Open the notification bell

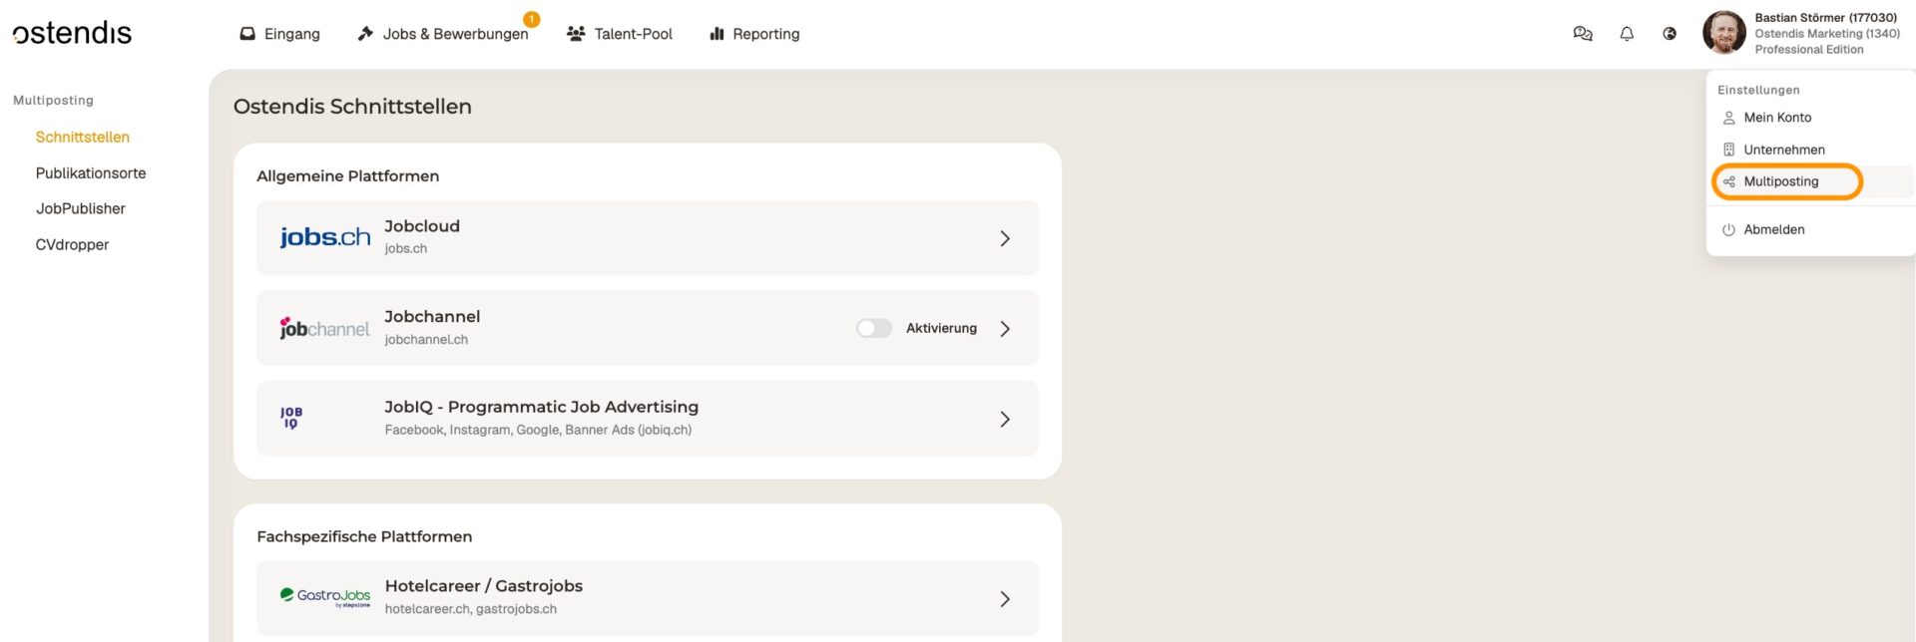[x=1627, y=34]
